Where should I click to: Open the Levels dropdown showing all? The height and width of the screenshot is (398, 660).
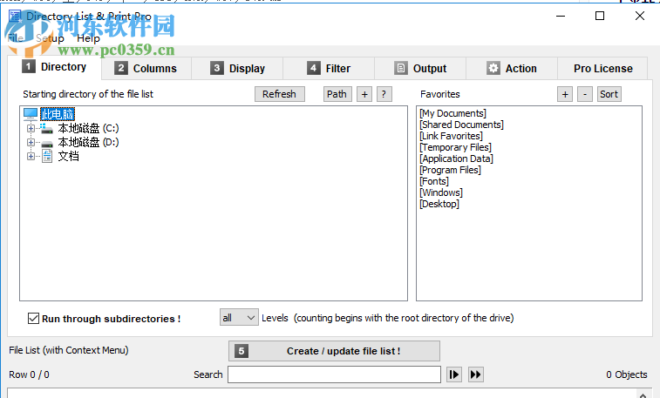pos(239,318)
